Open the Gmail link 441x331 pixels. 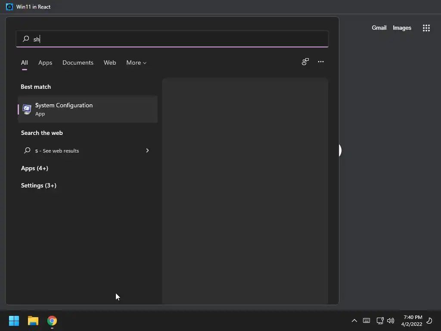click(379, 28)
